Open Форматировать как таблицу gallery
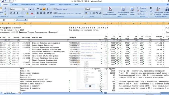169x95 pixels. click(123, 11)
